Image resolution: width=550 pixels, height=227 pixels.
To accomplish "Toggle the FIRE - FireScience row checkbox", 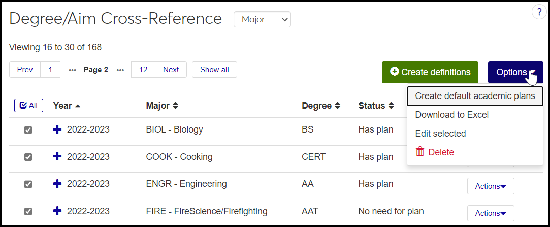I will pyautogui.click(x=28, y=211).
